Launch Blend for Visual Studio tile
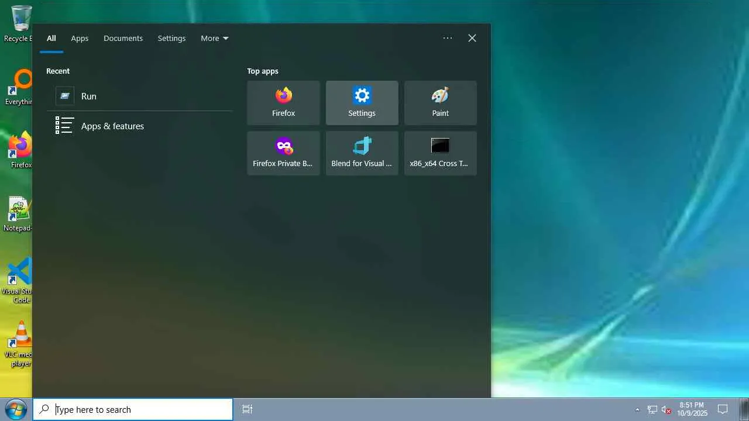The width and height of the screenshot is (749, 421). [362, 153]
